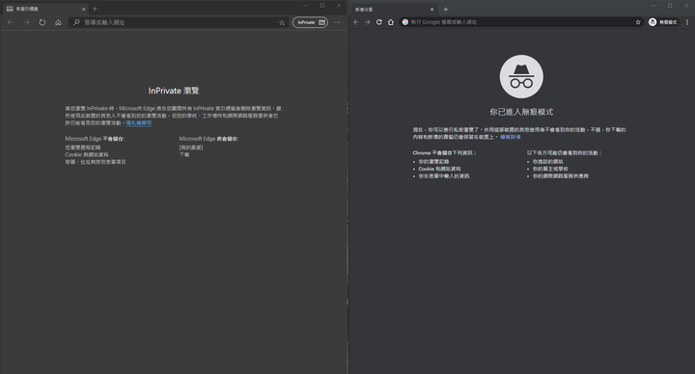
Task: Close the Edge InPrivate tab
Action: pyautogui.click(x=84, y=9)
